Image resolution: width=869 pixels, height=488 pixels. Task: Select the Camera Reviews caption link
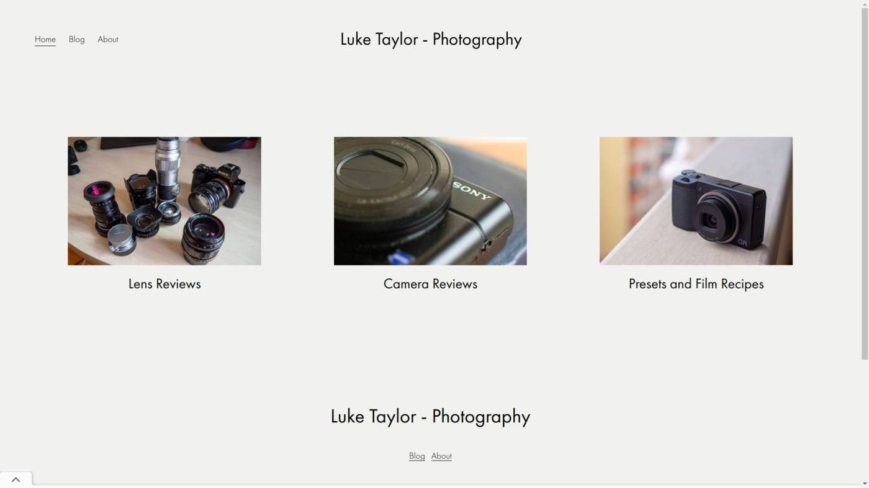(x=430, y=284)
